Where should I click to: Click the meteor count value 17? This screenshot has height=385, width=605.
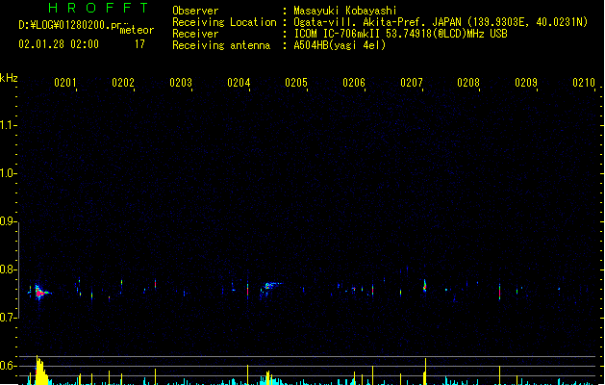(x=139, y=44)
